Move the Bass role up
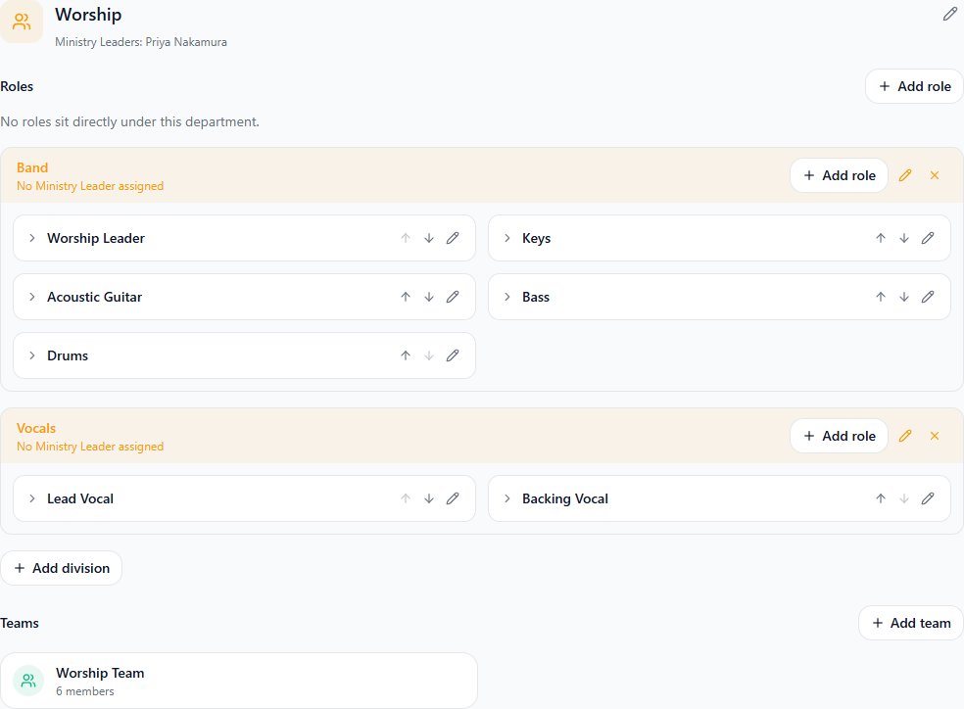The width and height of the screenshot is (964, 709). pyautogui.click(x=881, y=298)
